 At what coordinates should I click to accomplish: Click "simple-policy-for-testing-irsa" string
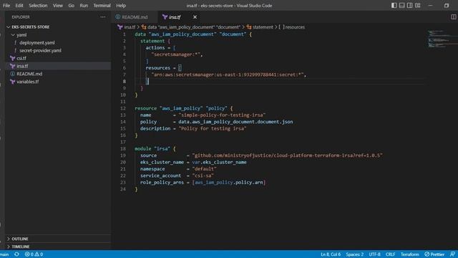pyautogui.click(x=222, y=115)
